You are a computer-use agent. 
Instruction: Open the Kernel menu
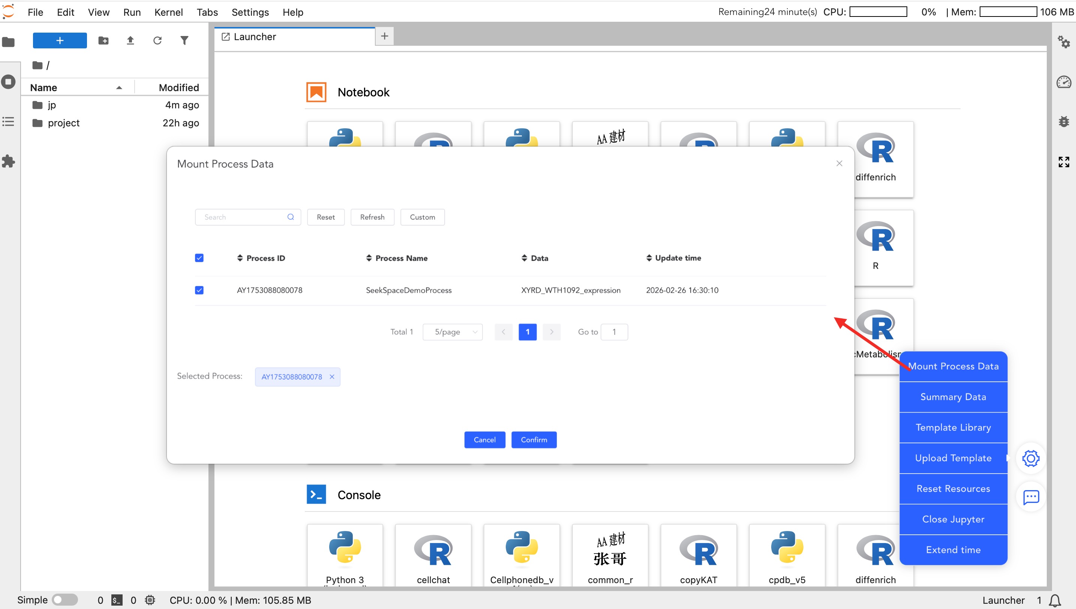[168, 12]
